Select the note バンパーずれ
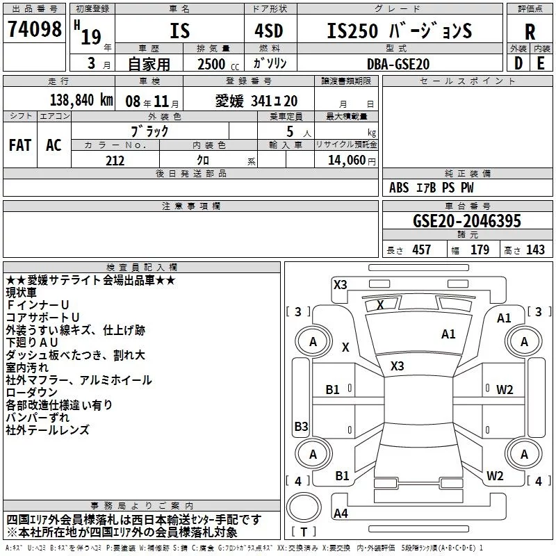556x556 pixels. click(38, 418)
